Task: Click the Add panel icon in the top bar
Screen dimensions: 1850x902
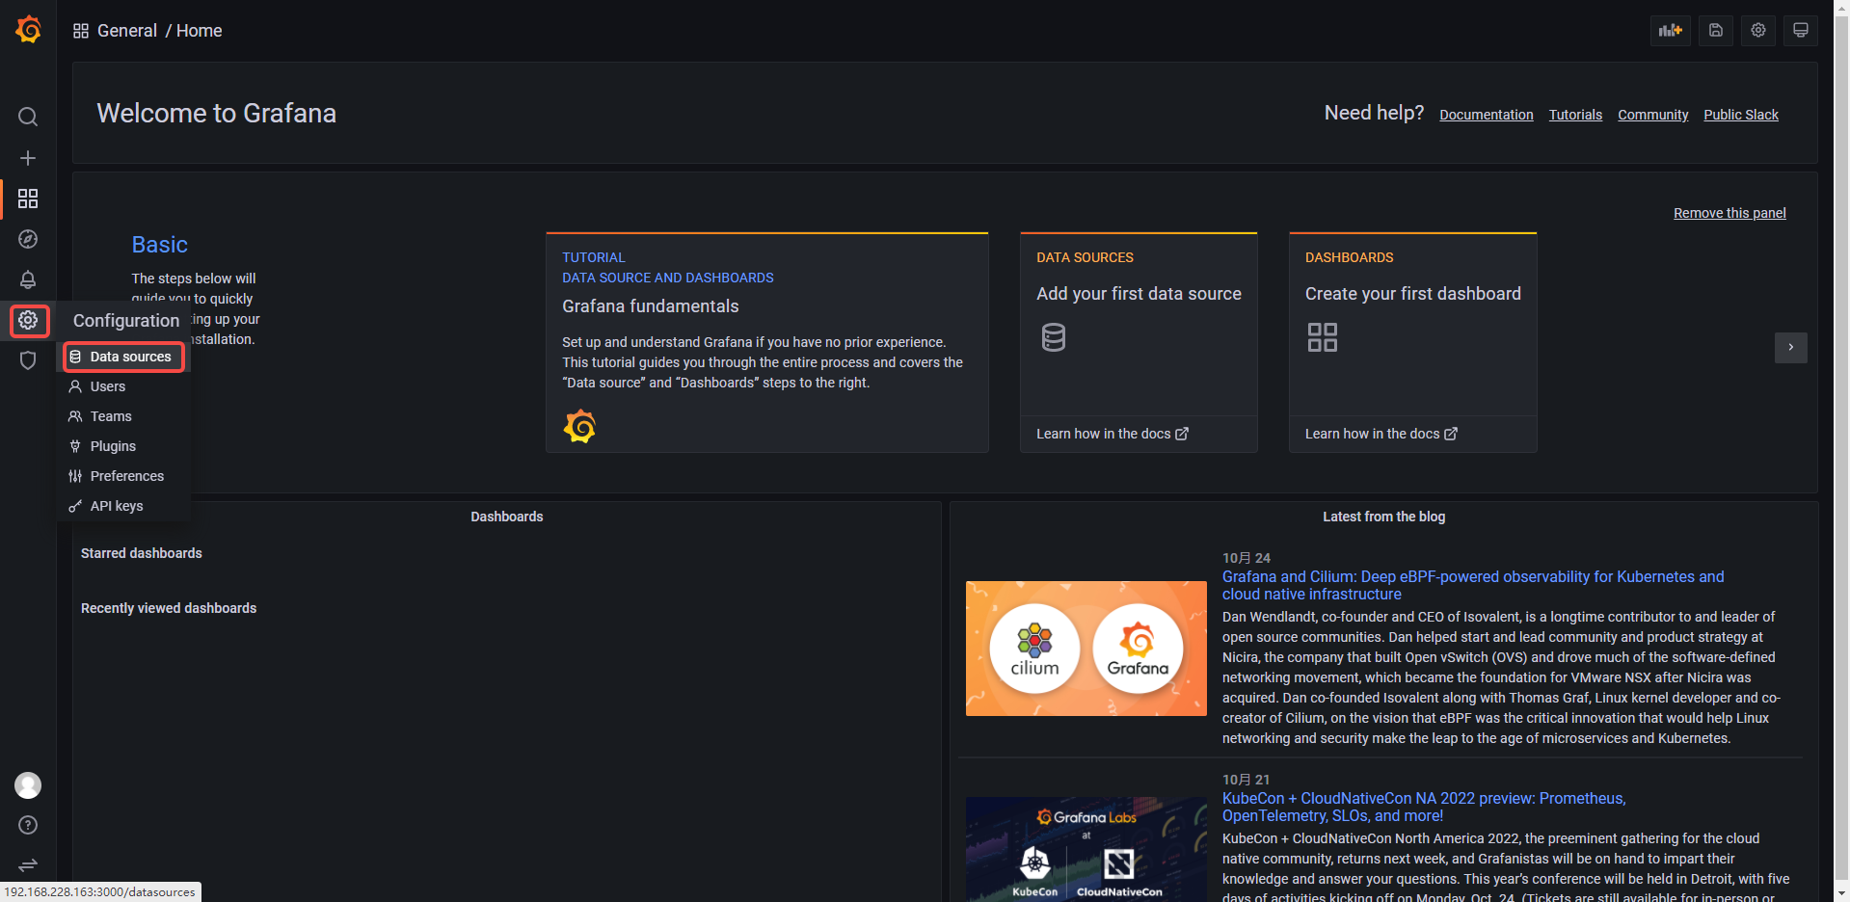Action: pos(1671,31)
